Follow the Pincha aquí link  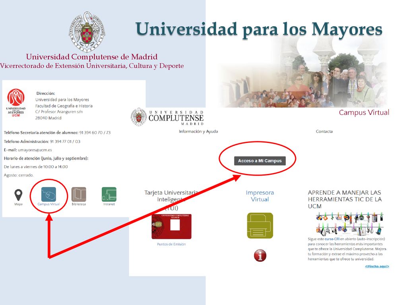point(377,266)
